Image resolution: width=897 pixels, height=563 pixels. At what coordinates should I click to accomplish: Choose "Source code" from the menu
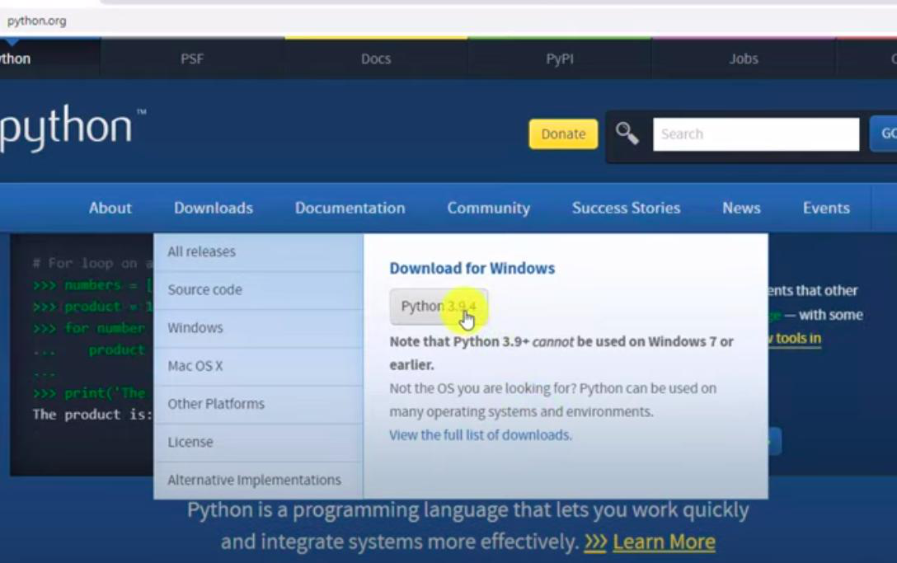pyautogui.click(x=204, y=289)
